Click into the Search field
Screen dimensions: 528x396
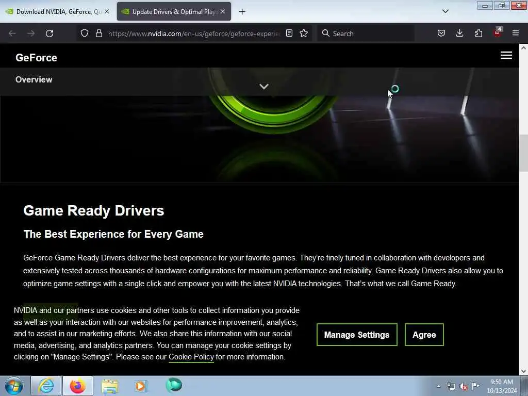pyautogui.click(x=366, y=34)
